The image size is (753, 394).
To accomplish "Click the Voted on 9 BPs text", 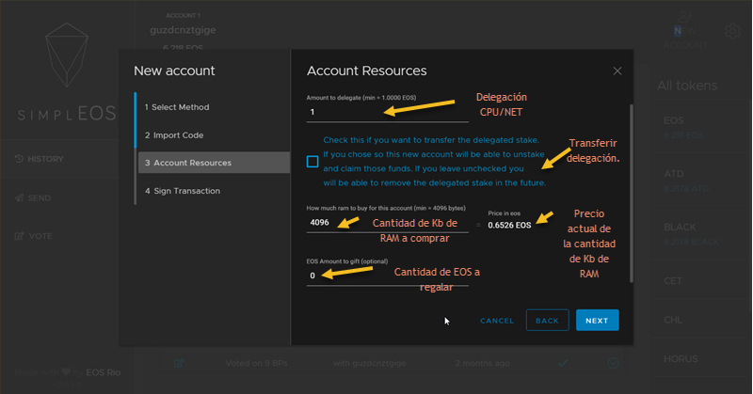I will tap(256, 363).
